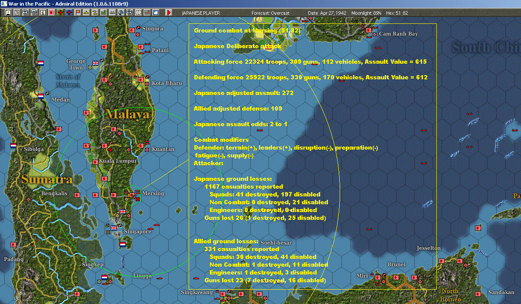521x304 pixels.
Task: Click the 'Attacking force 22321 troops' line
Action: pyautogui.click(x=310, y=62)
